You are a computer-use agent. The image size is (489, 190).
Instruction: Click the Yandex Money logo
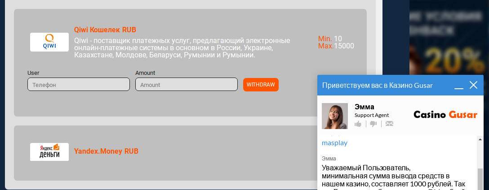tap(49, 152)
